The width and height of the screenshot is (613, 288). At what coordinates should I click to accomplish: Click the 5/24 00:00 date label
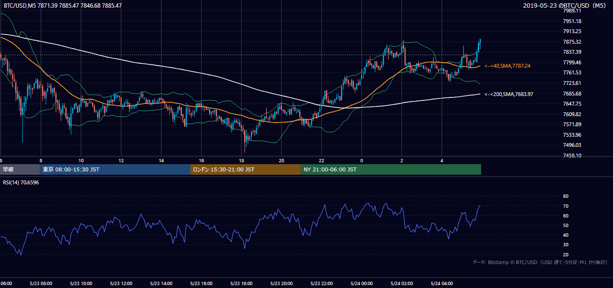click(362, 284)
